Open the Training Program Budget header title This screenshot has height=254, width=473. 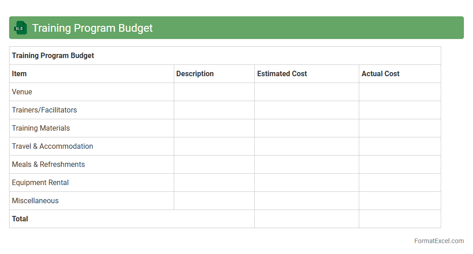tap(92, 28)
